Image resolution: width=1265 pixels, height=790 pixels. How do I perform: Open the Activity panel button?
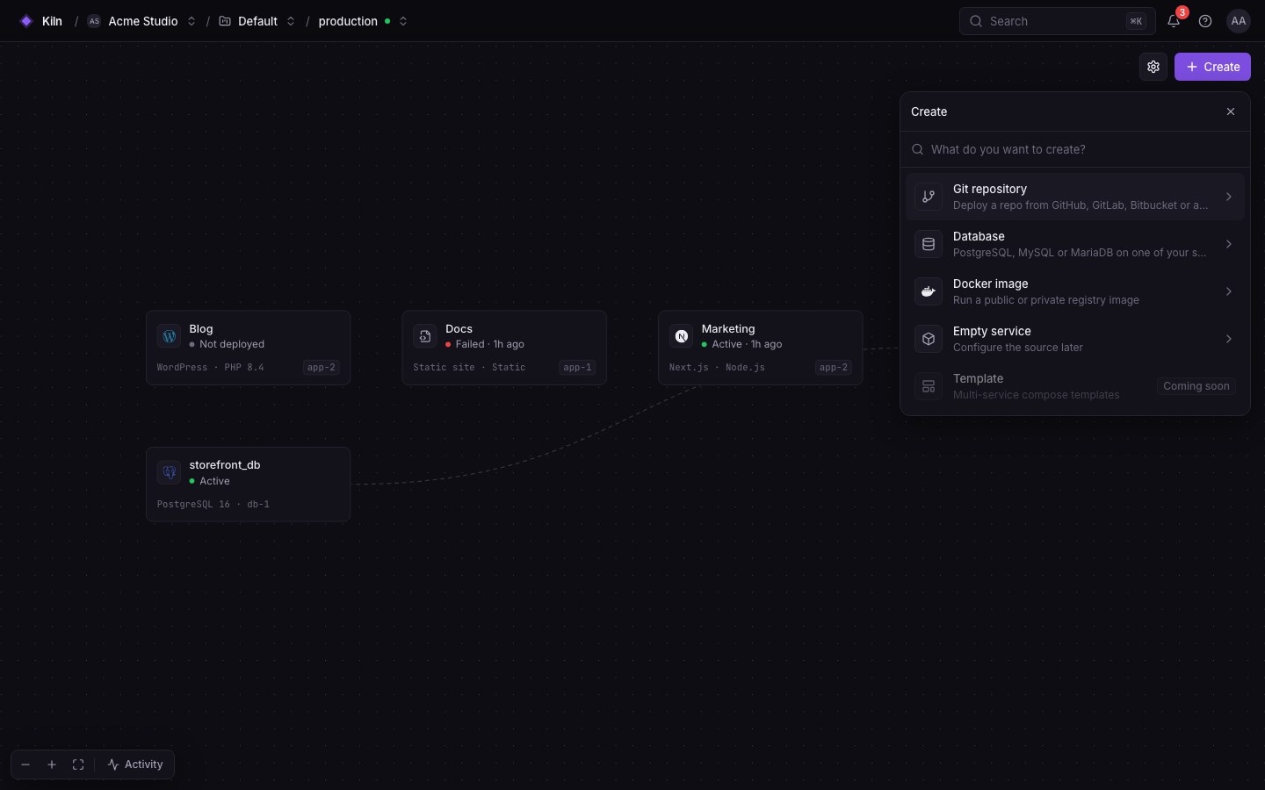click(135, 765)
